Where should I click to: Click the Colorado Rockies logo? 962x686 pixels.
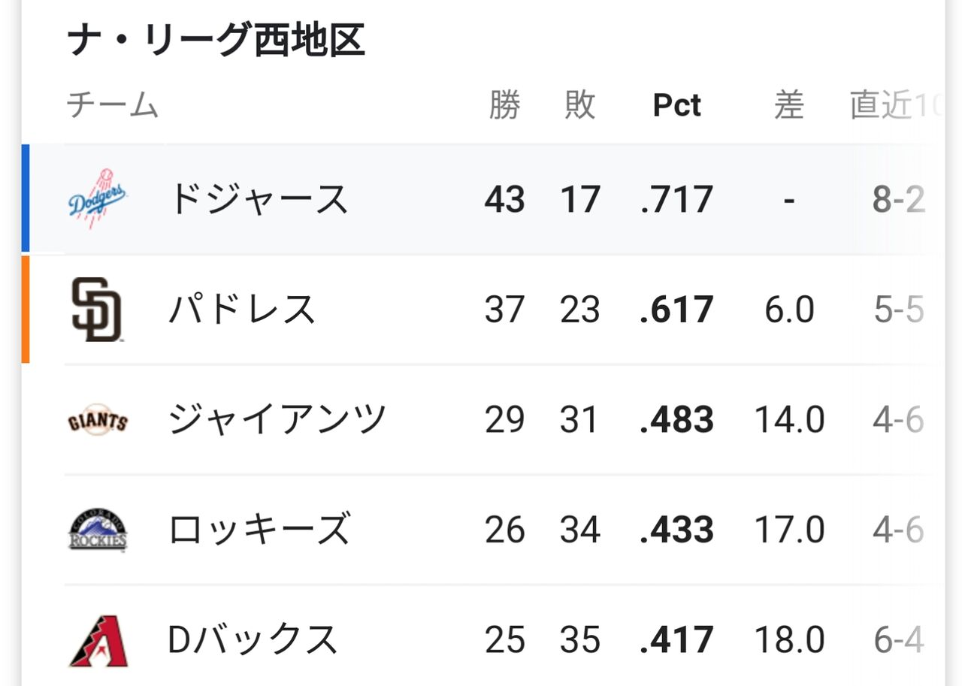click(x=98, y=530)
